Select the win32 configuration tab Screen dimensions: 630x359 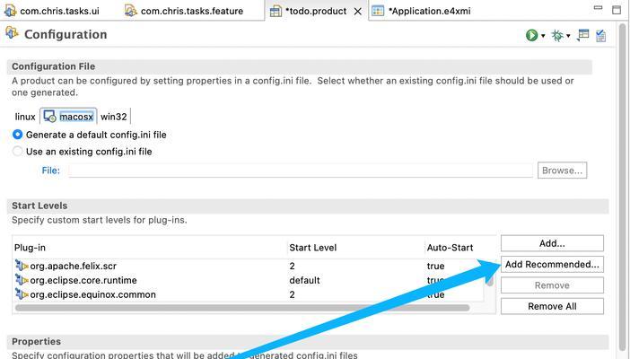pyautogui.click(x=114, y=117)
